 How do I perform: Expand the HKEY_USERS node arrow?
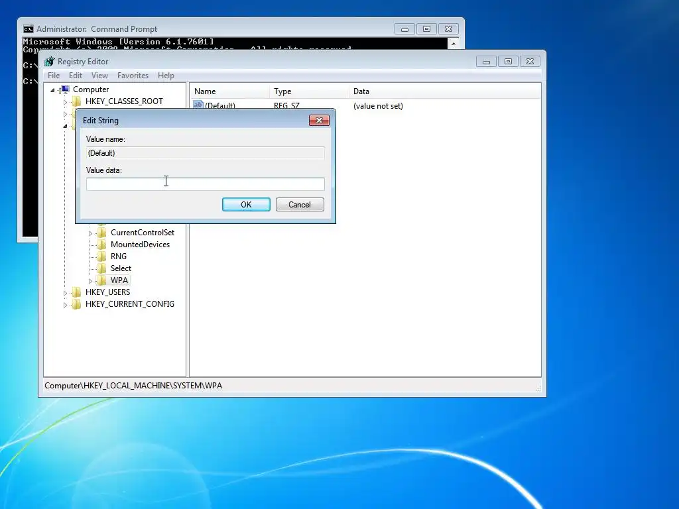click(66, 293)
